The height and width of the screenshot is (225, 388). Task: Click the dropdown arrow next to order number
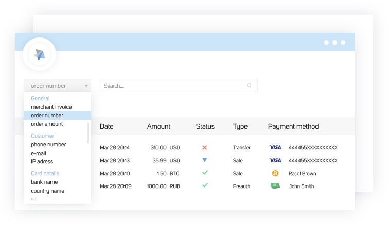[x=86, y=86]
